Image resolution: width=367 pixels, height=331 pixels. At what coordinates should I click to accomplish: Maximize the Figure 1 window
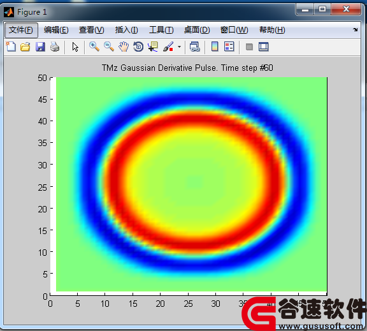pos(322,10)
